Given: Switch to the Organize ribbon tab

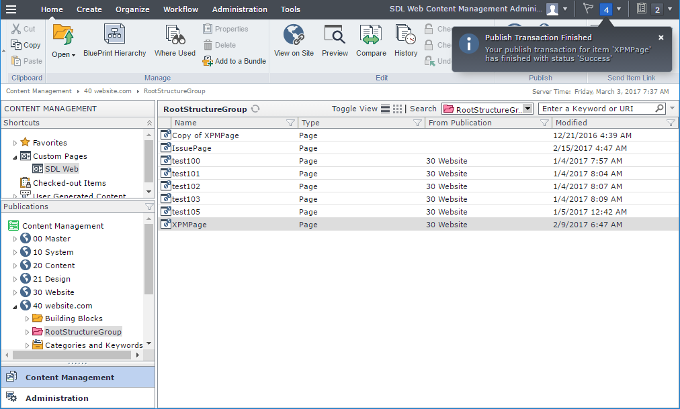Looking at the screenshot, I should coord(132,9).
